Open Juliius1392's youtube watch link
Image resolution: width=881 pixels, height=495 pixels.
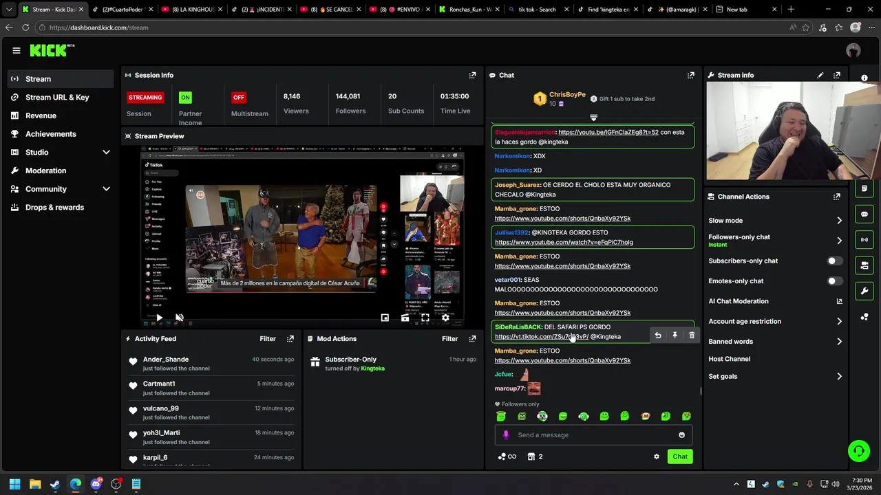point(564,242)
